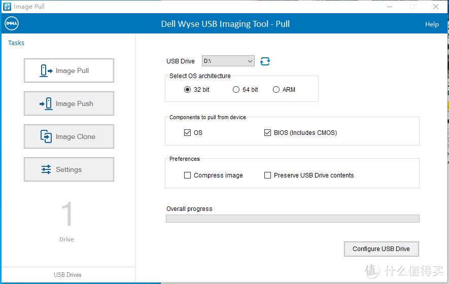Screen dimensions: 449x284
Task: Click the Settings sliders icon
Action: coord(46,169)
